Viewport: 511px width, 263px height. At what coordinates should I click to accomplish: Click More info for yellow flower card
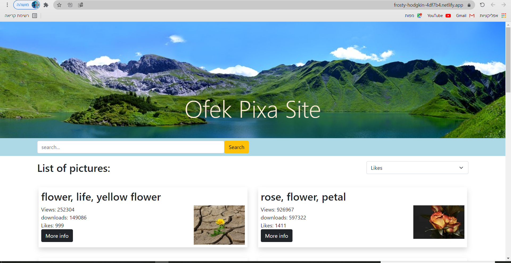[x=57, y=236]
